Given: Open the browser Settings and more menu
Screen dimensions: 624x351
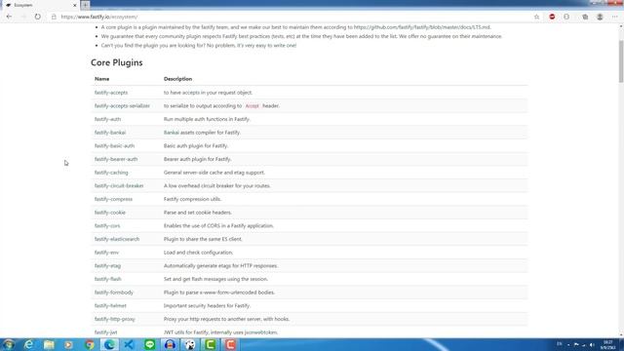Looking at the screenshot, I should (615, 17).
